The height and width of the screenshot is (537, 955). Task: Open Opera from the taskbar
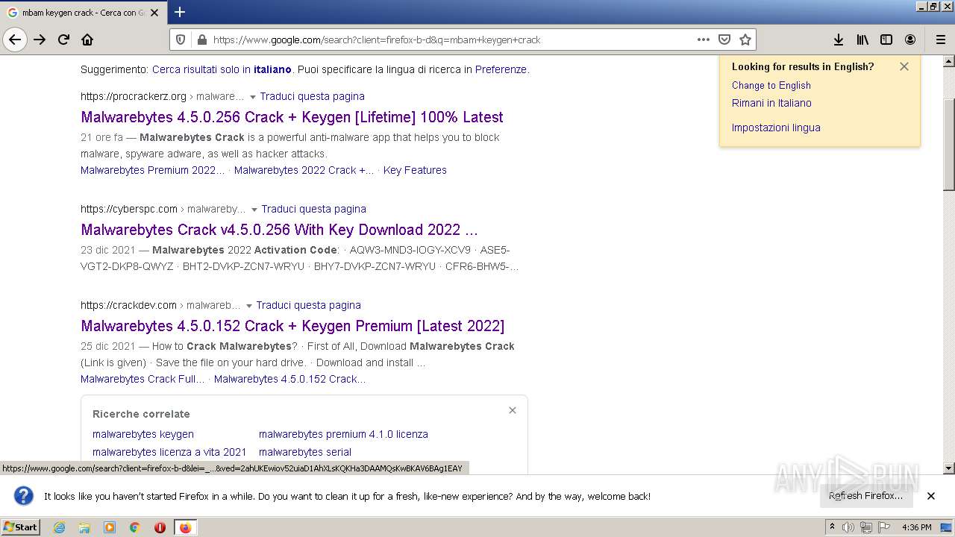[160, 527]
